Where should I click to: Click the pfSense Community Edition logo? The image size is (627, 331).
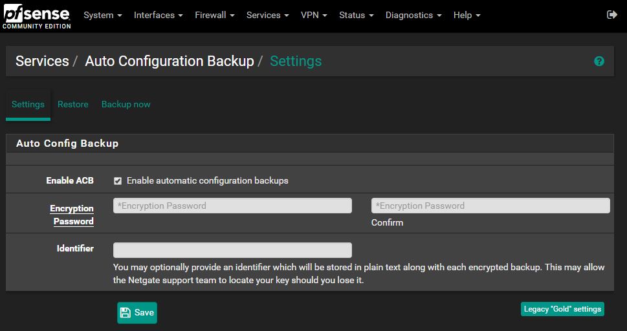(36, 16)
